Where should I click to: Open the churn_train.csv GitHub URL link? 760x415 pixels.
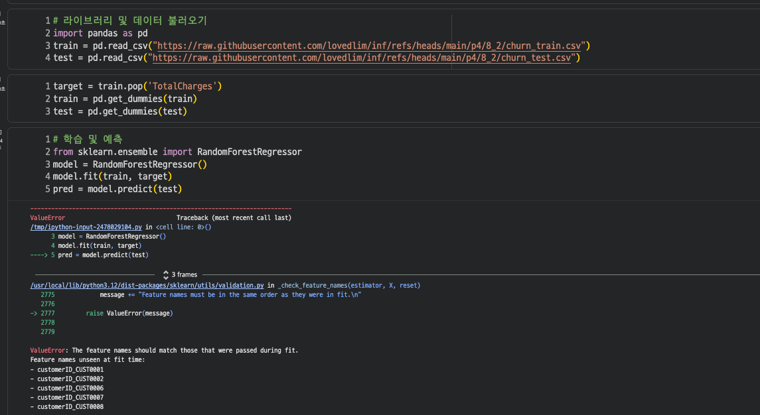[x=370, y=46]
